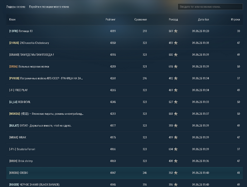Open clan [-F1-] Scuderia Ferrari
247x187 pixels.
coord(22,149)
